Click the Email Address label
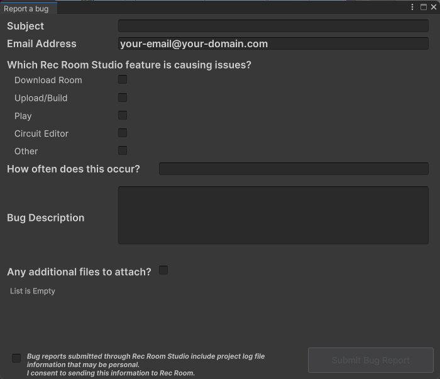440x379 pixels. click(41, 44)
